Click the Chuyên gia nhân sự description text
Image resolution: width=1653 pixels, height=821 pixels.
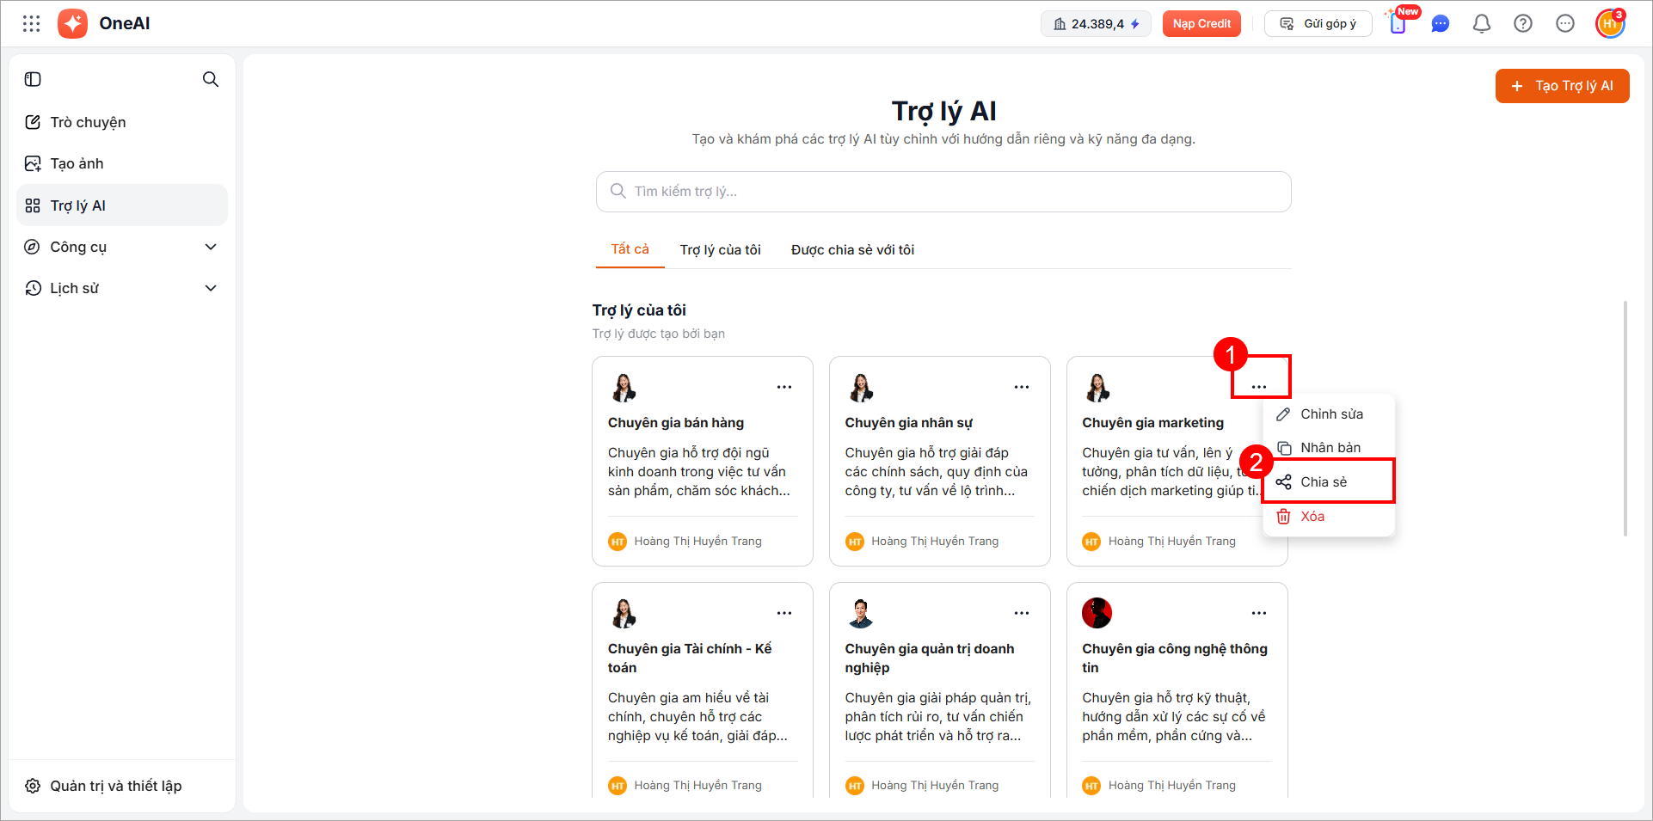point(937,472)
